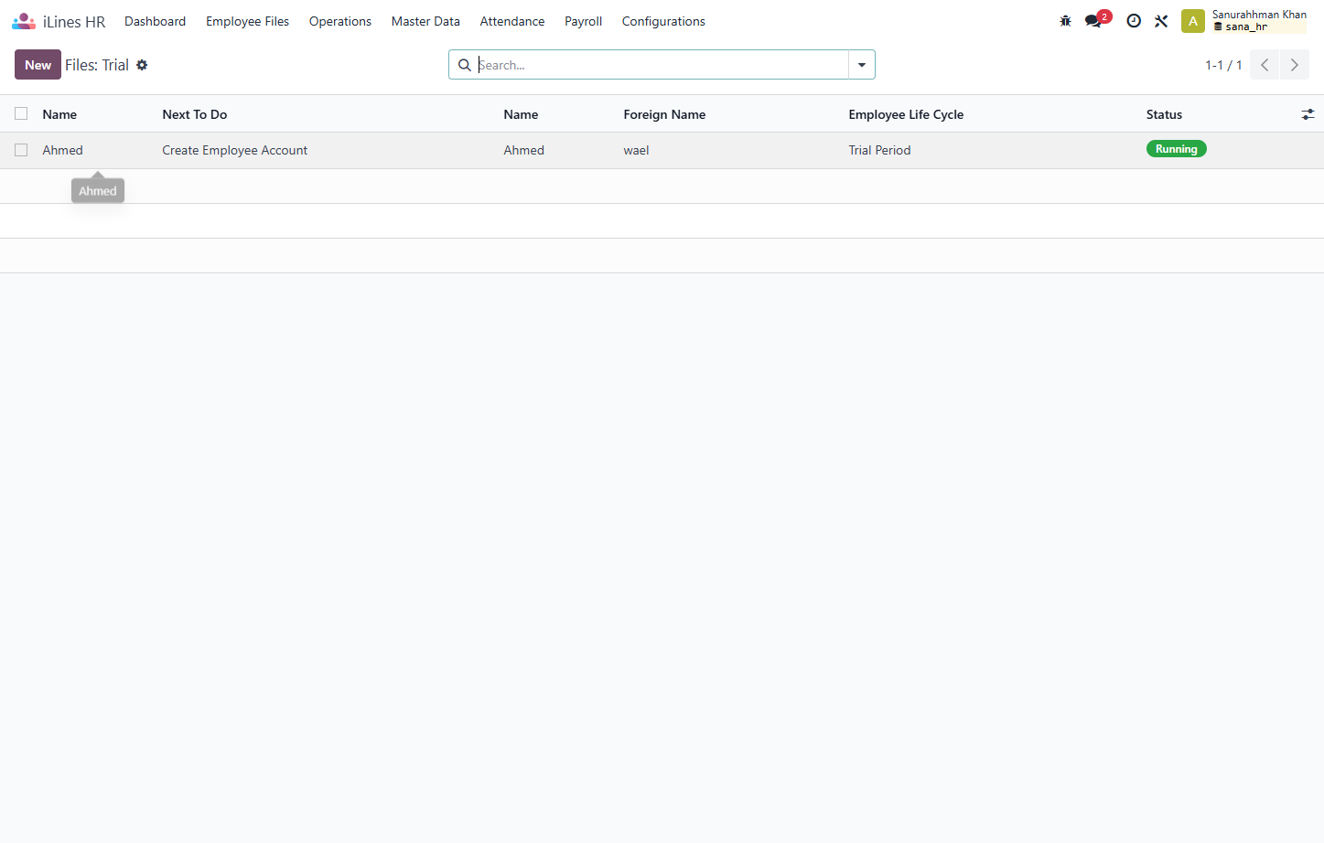Select all records with header checkbox
The width and height of the screenshot is (1324, 843).
21,113
